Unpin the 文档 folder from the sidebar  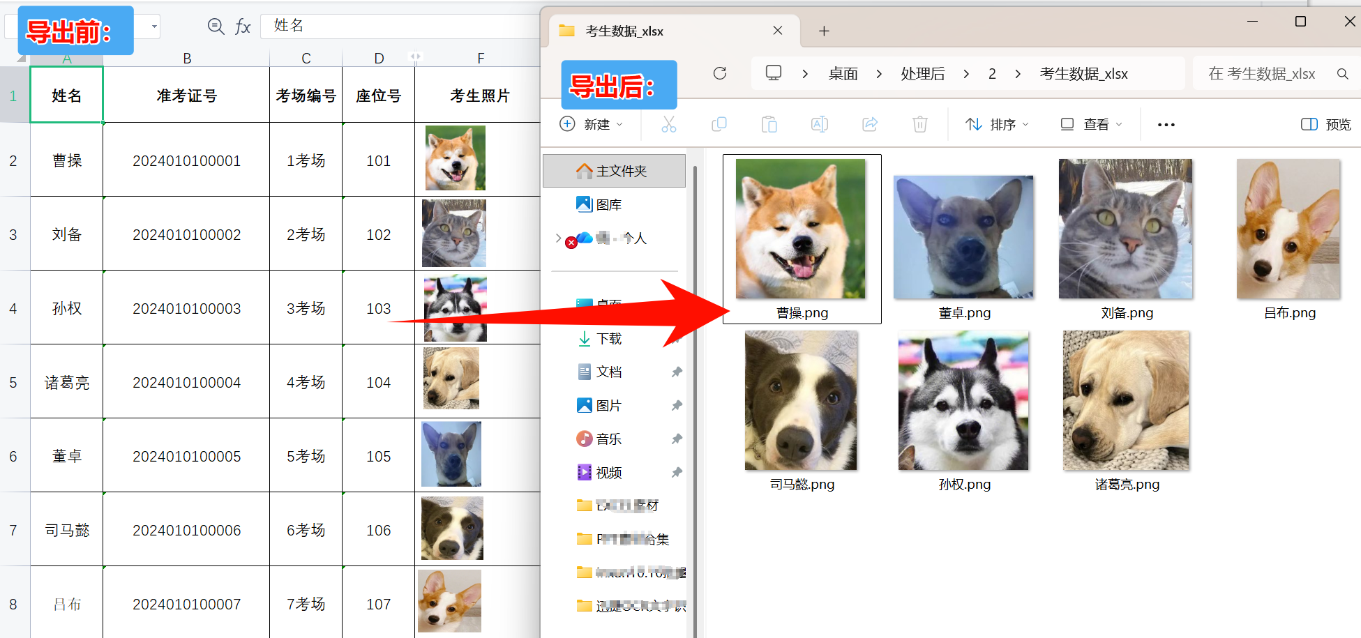point(676,372)
